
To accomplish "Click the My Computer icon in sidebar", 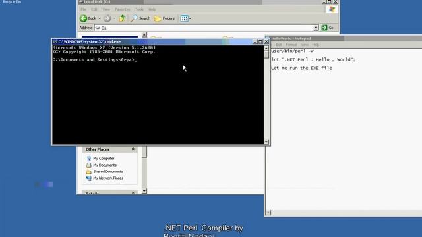I will [x=88, y=158].
